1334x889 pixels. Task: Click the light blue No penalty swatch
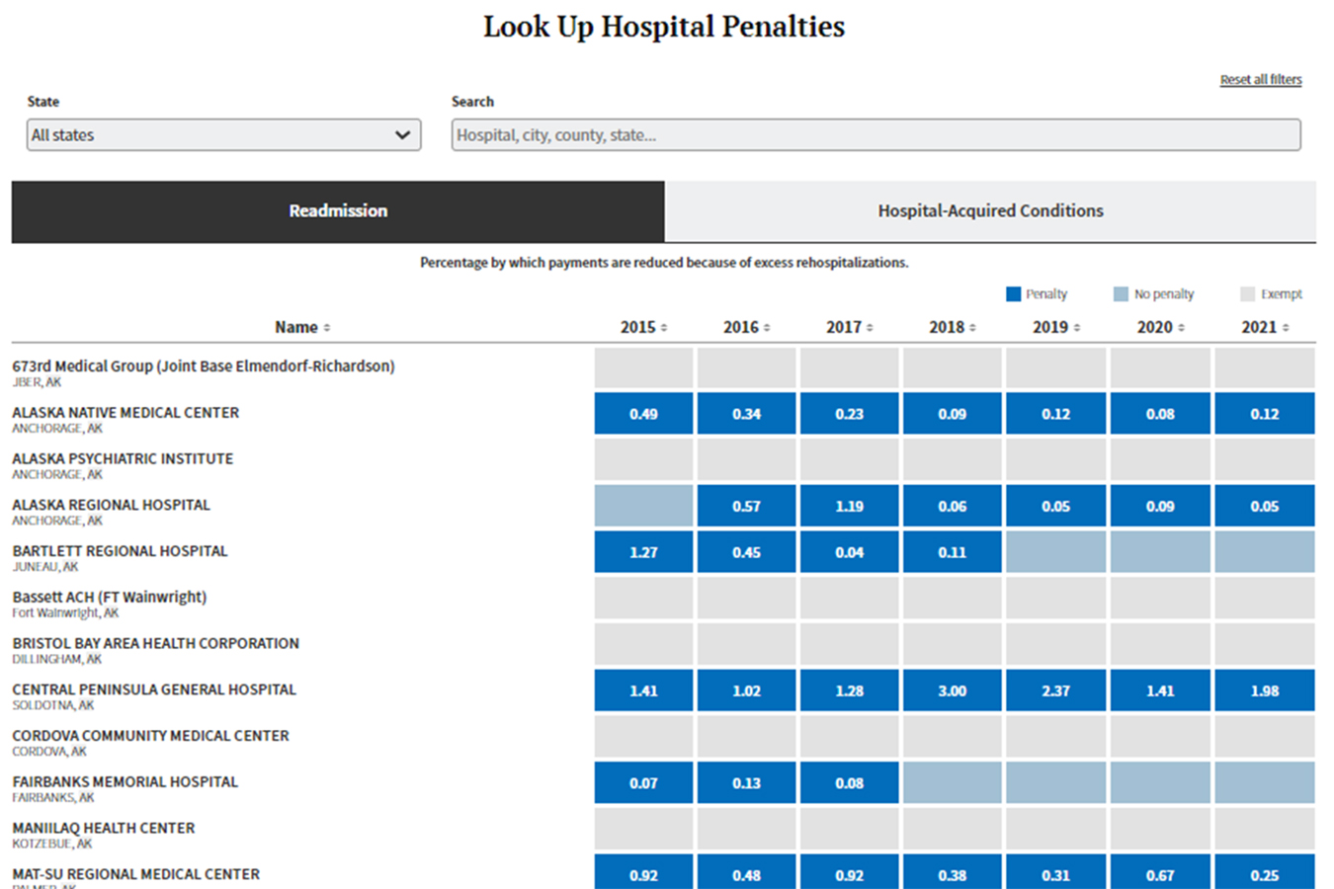pyautogui.click(x=1121, y=294)
